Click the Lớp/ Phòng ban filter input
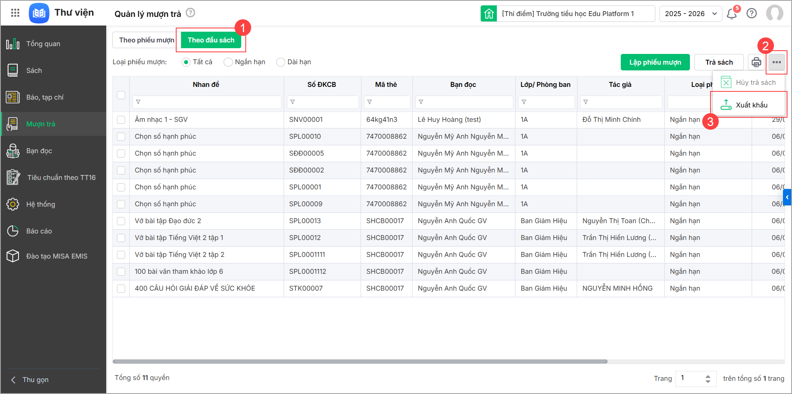792x394 pixels. click(546, 102)
